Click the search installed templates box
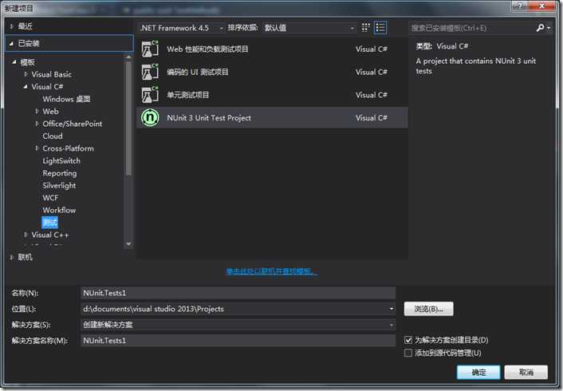Viewport: 563px width, 391px height. [472, 28]
